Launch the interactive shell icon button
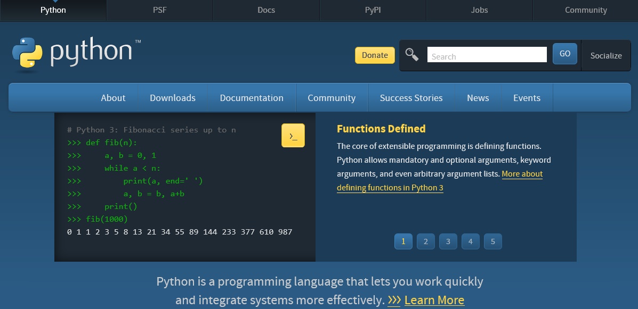Screen dimensions: 638x309 coord(293,136)
